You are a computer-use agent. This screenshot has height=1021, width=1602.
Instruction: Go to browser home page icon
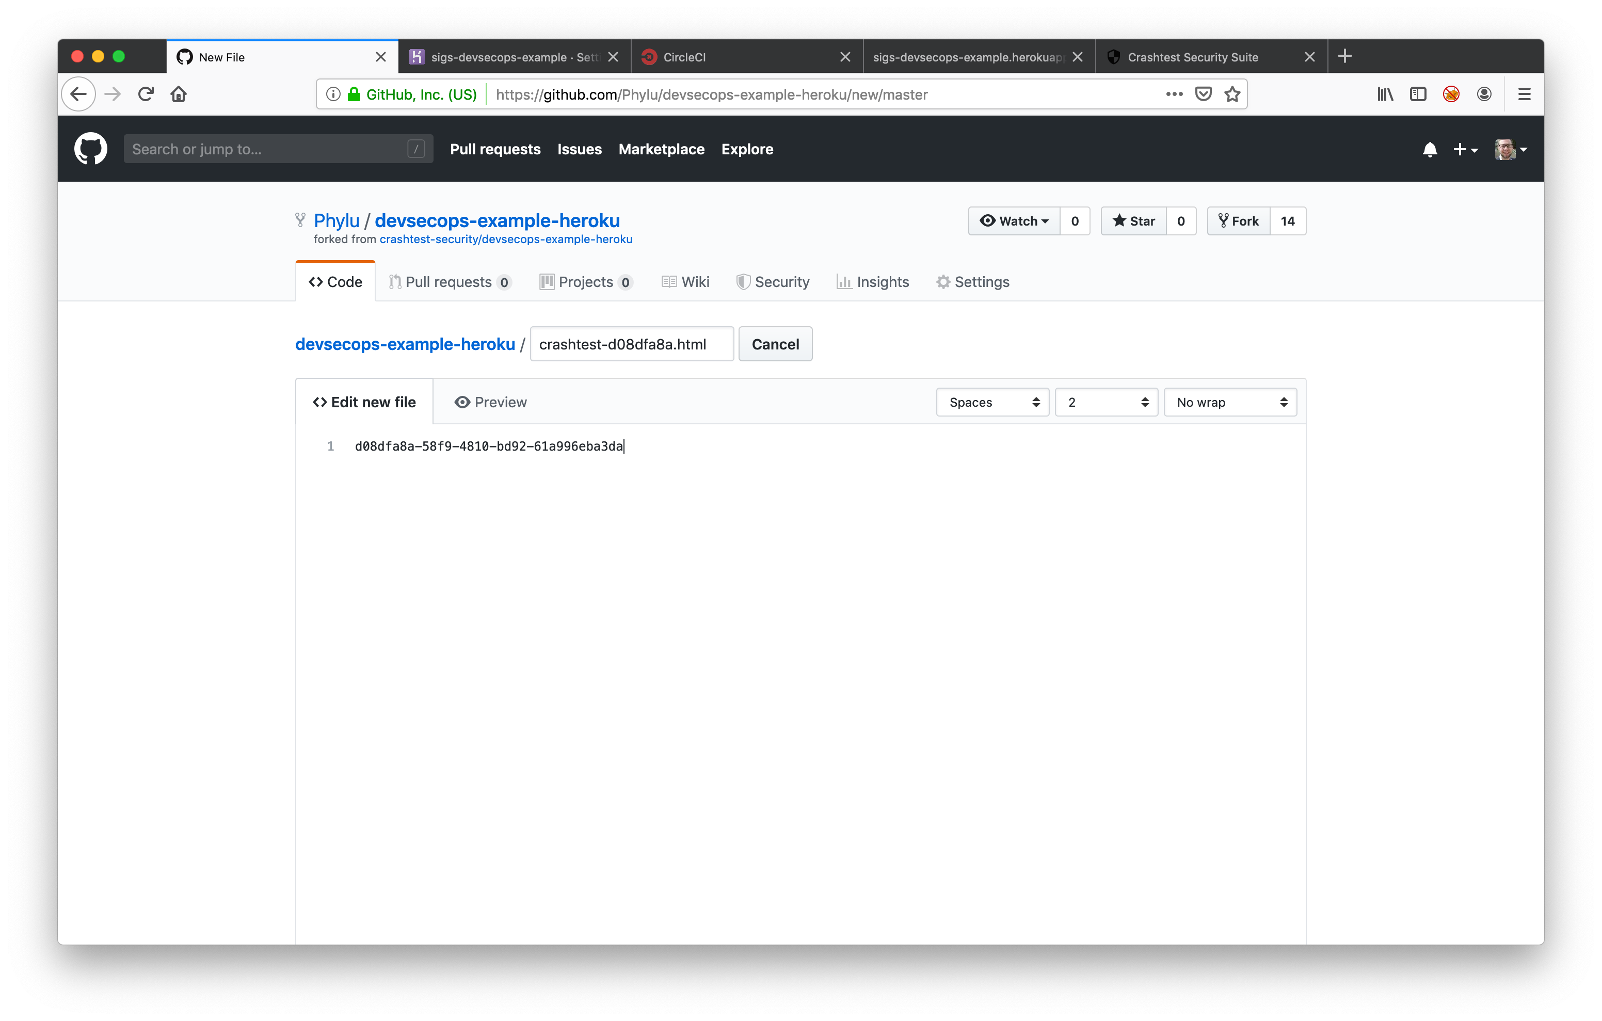[178, 94]
